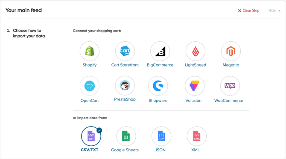The height and width of the screenshot is (159, 286).
Task: Select the JSON file import option
Action: click(x=161, y=136)
